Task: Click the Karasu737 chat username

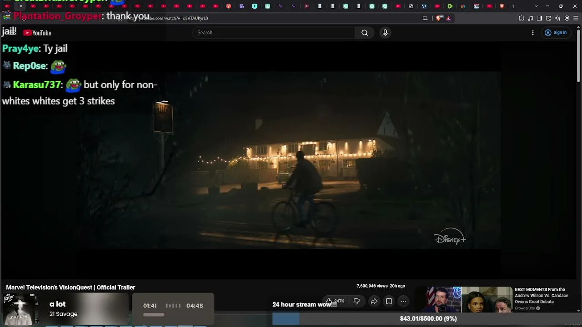Action: [x=37, y=85]
